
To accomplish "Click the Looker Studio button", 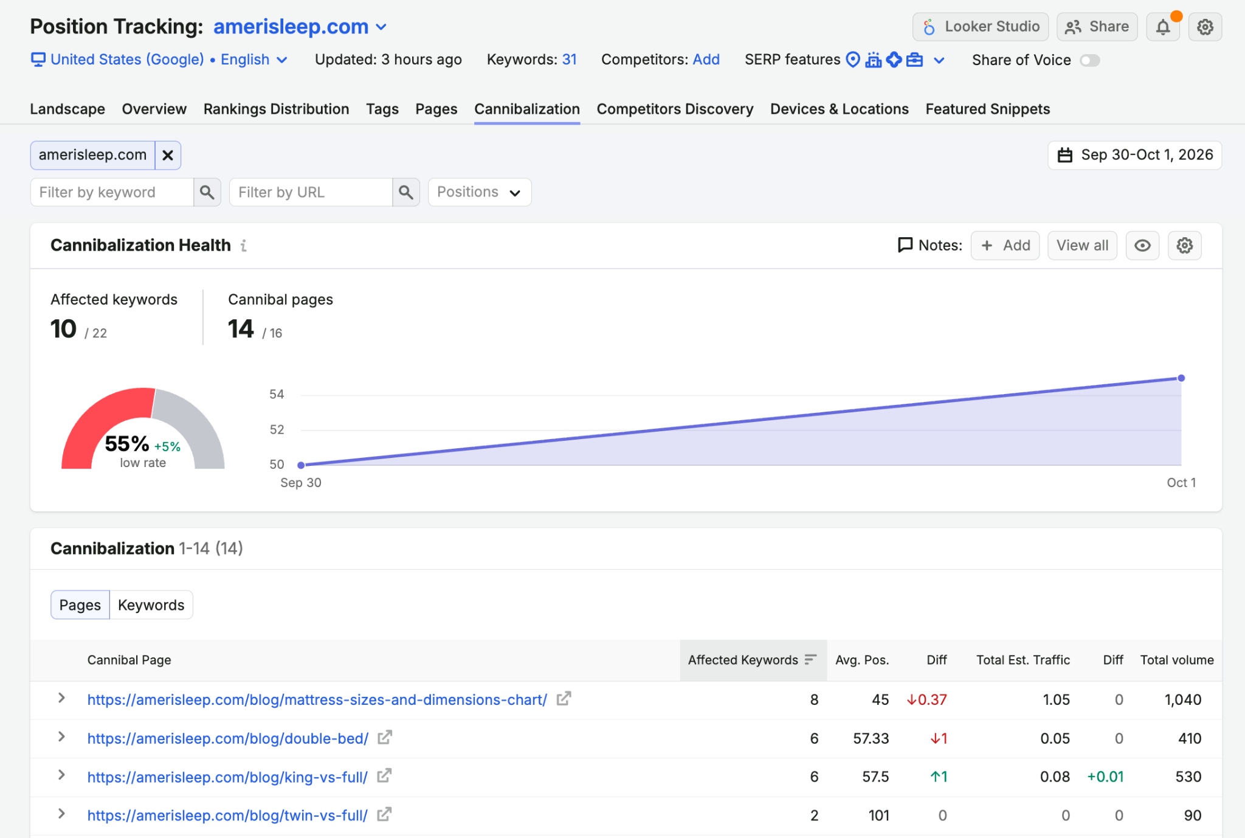I will coord(980,27).
